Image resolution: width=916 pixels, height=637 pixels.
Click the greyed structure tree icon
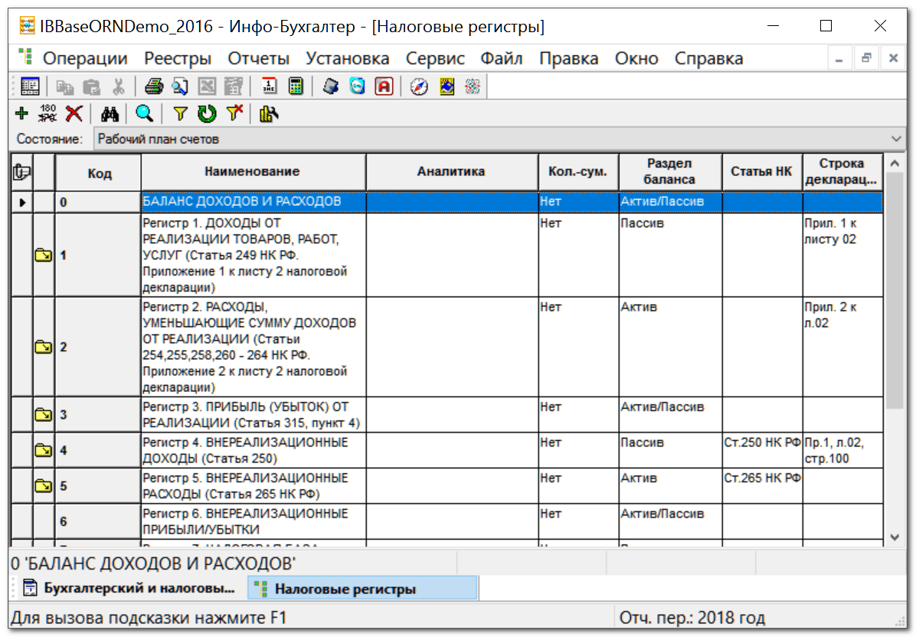pyautogui.click(x=234, y=87)
